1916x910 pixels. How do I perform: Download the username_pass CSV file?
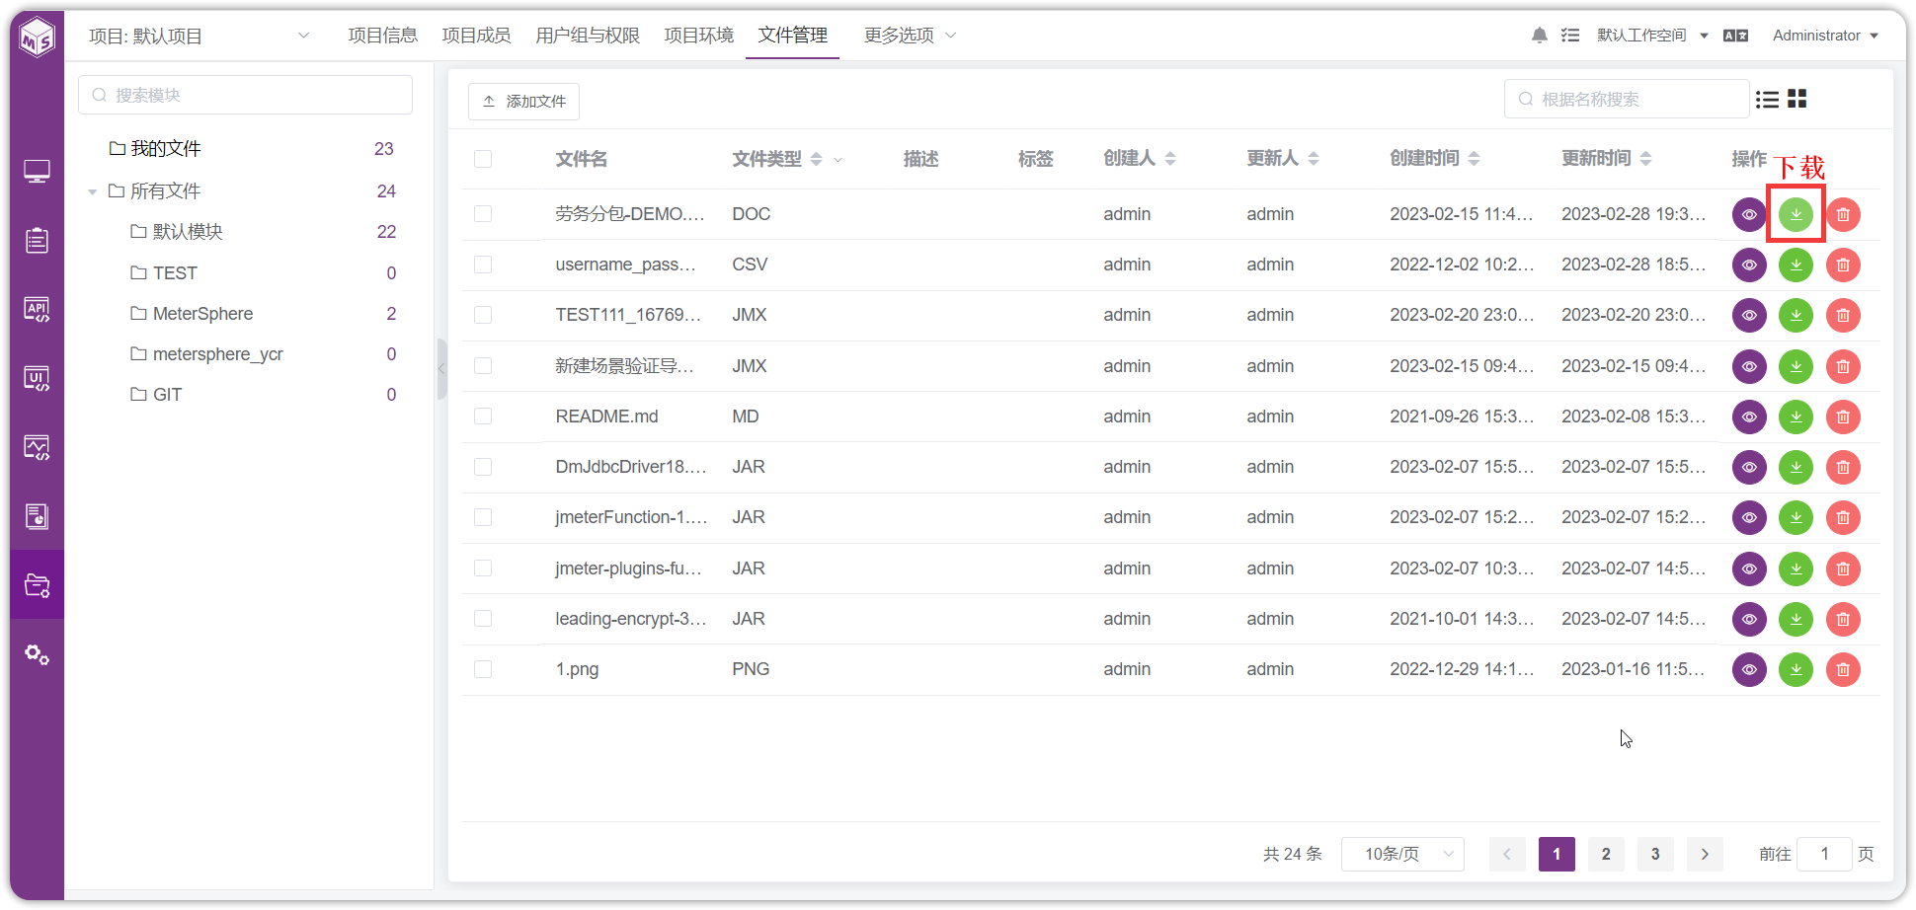pos(1796,265)
